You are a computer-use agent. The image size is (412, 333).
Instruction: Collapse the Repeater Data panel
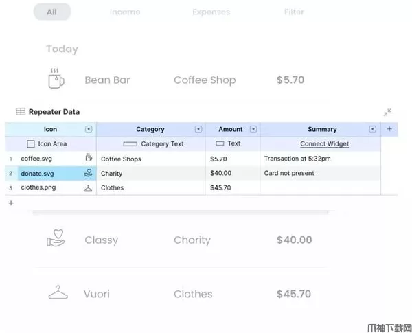pyautogui.click(x=387, y=112)
